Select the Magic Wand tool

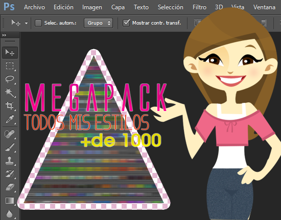(x=10, y=92)
